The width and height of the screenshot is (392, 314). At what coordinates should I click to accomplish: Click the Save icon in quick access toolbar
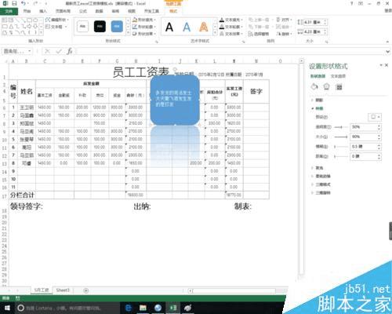coord(14,3)
